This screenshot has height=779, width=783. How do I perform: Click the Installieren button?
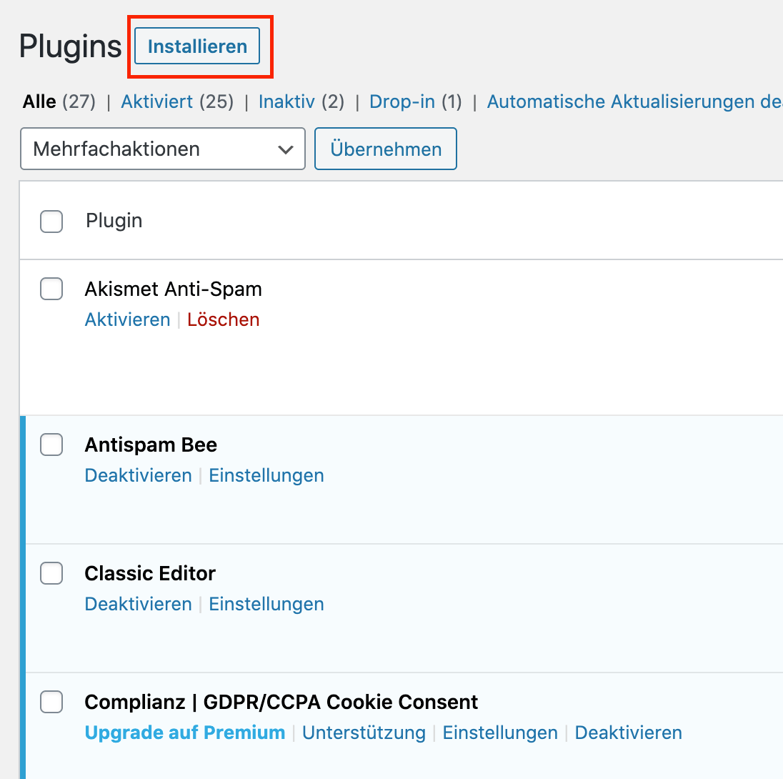tap(197, 46)
